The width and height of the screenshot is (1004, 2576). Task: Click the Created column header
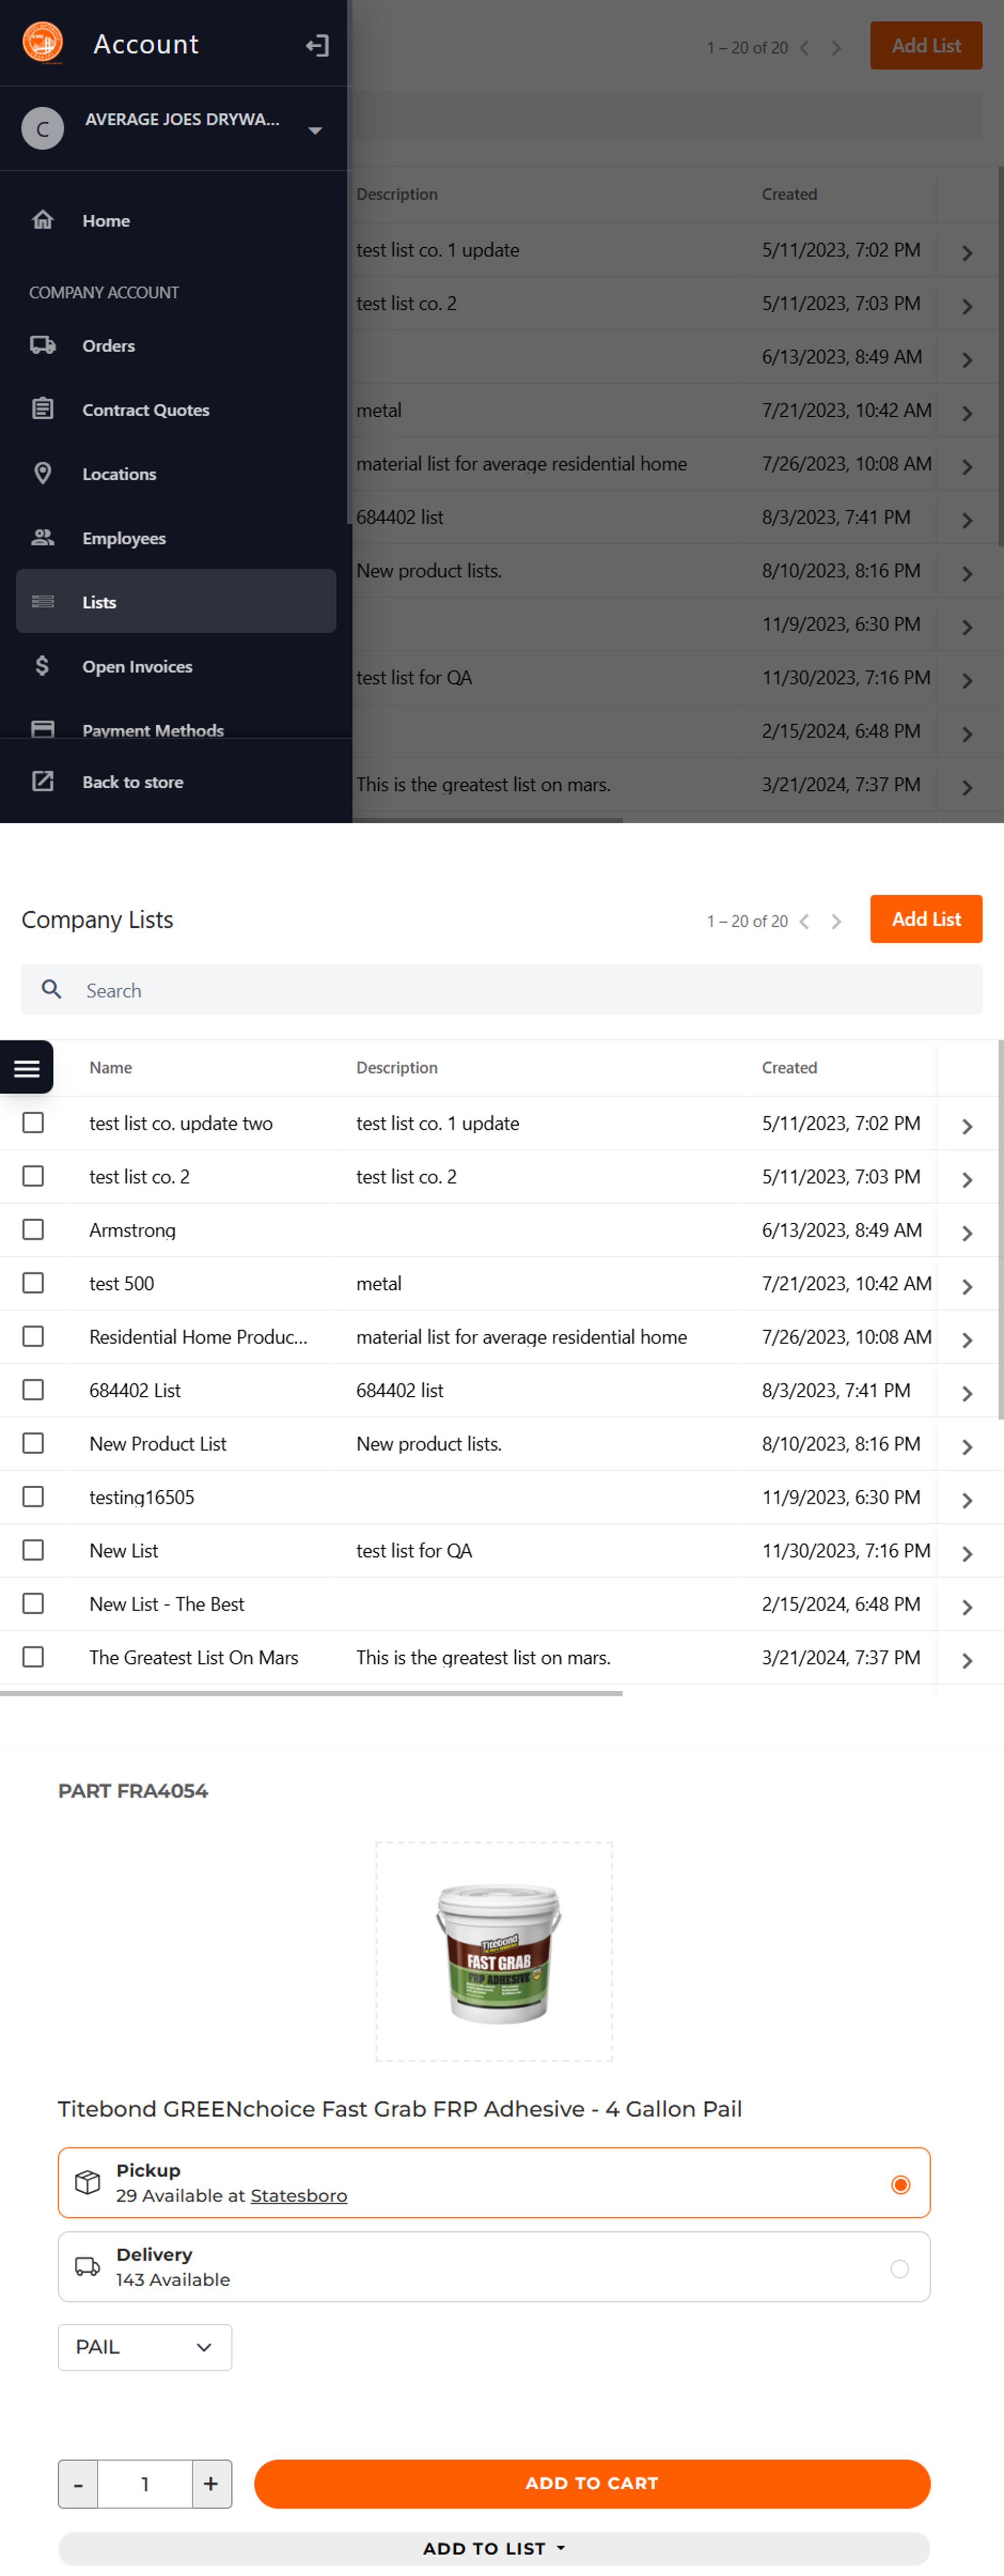pos(788,1067)
